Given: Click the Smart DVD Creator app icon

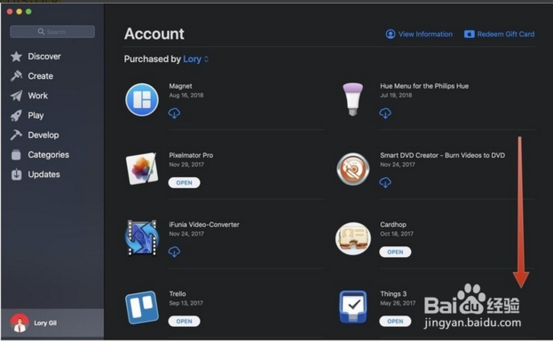Looking at the screenshot, I should [353, 169].
